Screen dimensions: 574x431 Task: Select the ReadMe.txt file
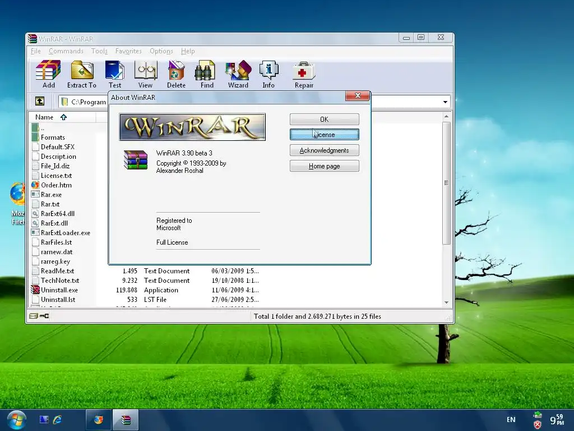57,271
